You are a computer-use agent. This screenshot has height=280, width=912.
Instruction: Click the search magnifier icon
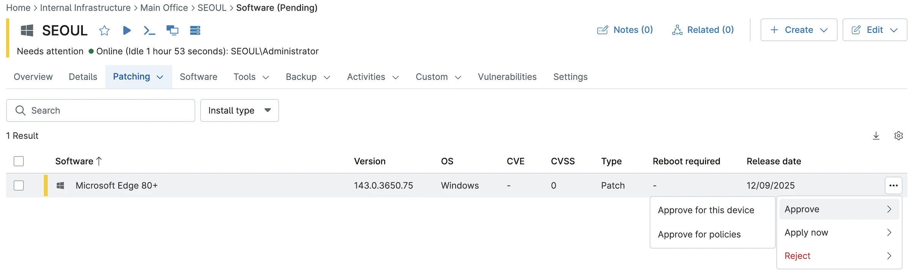[x=20, y=110]
